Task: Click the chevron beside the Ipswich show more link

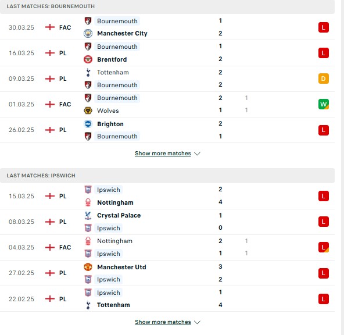Action: coord(197,322)
